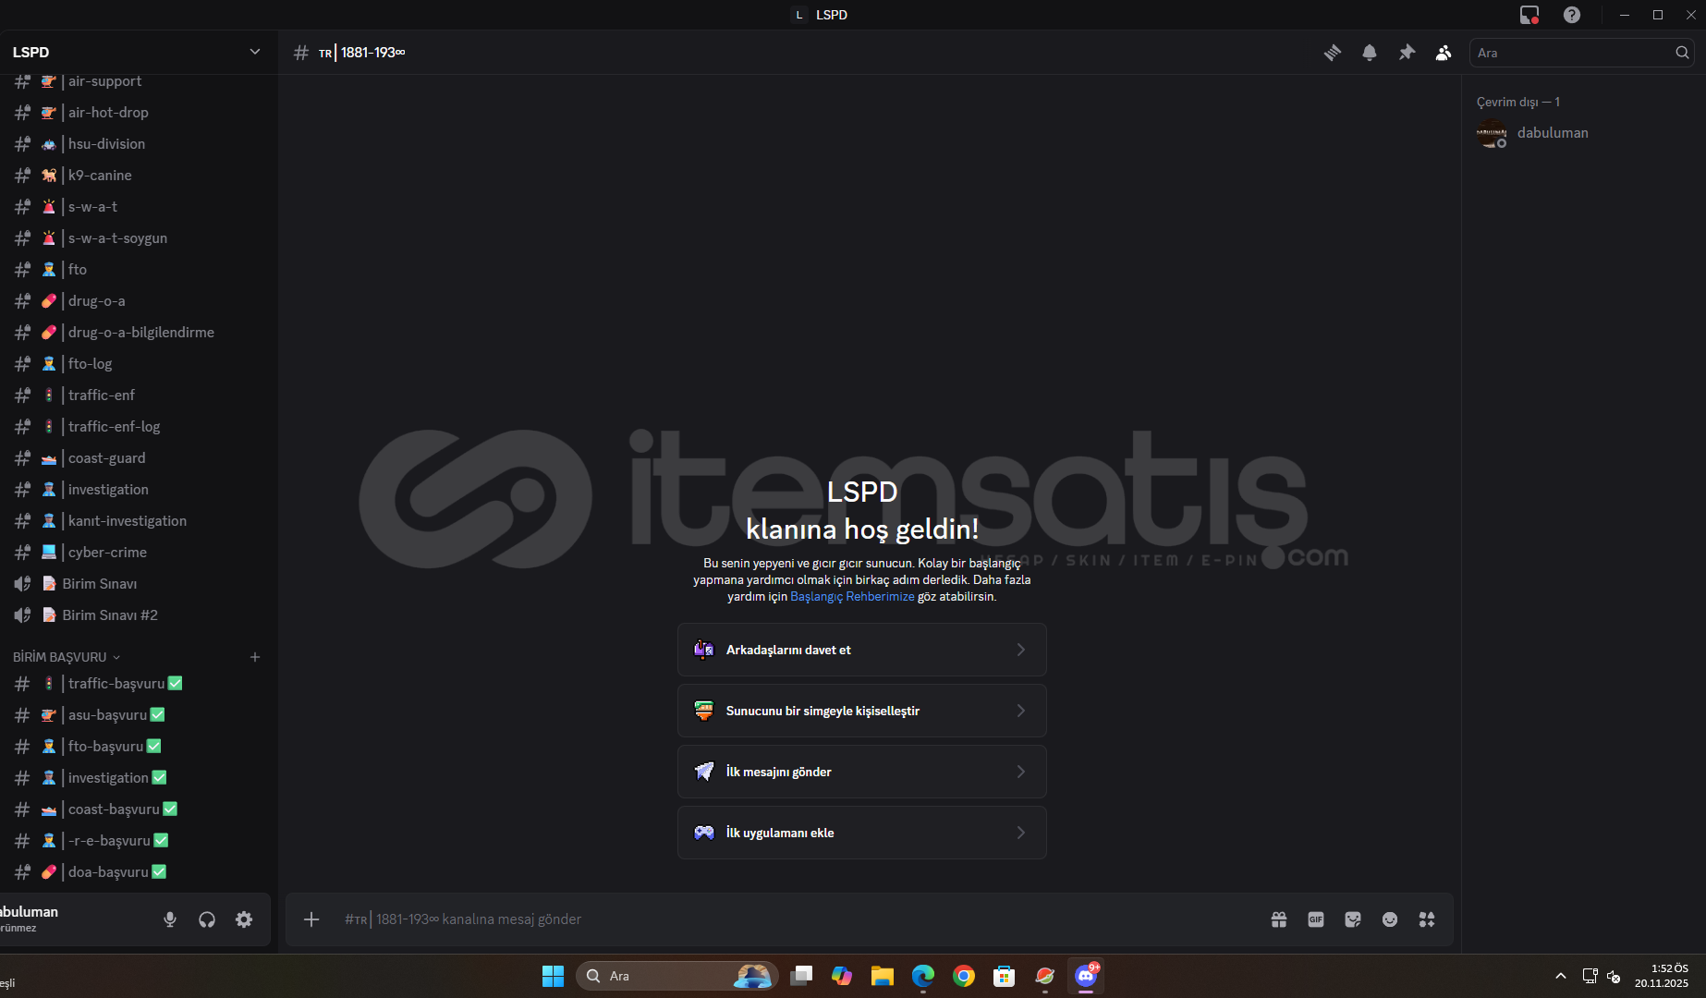The width and height of the screenshot is (1706, 998).
Task: Select the hsu-division channel
Action: click(x=139, y=144)
